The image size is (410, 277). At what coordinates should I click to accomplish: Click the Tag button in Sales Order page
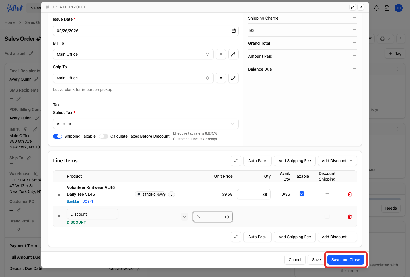click(395, 53)
